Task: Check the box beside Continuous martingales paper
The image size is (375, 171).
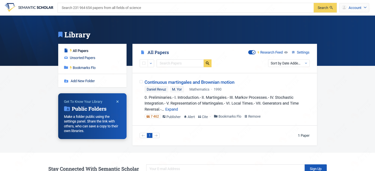Action: click(141, 82)
